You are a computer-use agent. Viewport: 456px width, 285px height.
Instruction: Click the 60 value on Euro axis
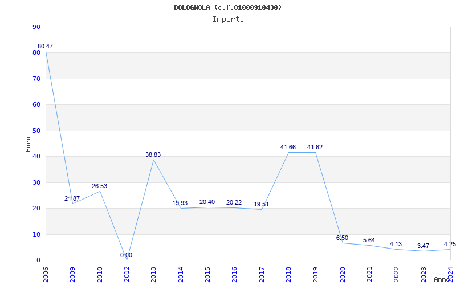click(x=36, y=105)
